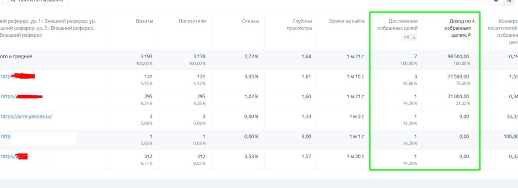Screen dimensions: 518x188
Task: Open the last redacted https referrer link
Action: click(14, 156)
